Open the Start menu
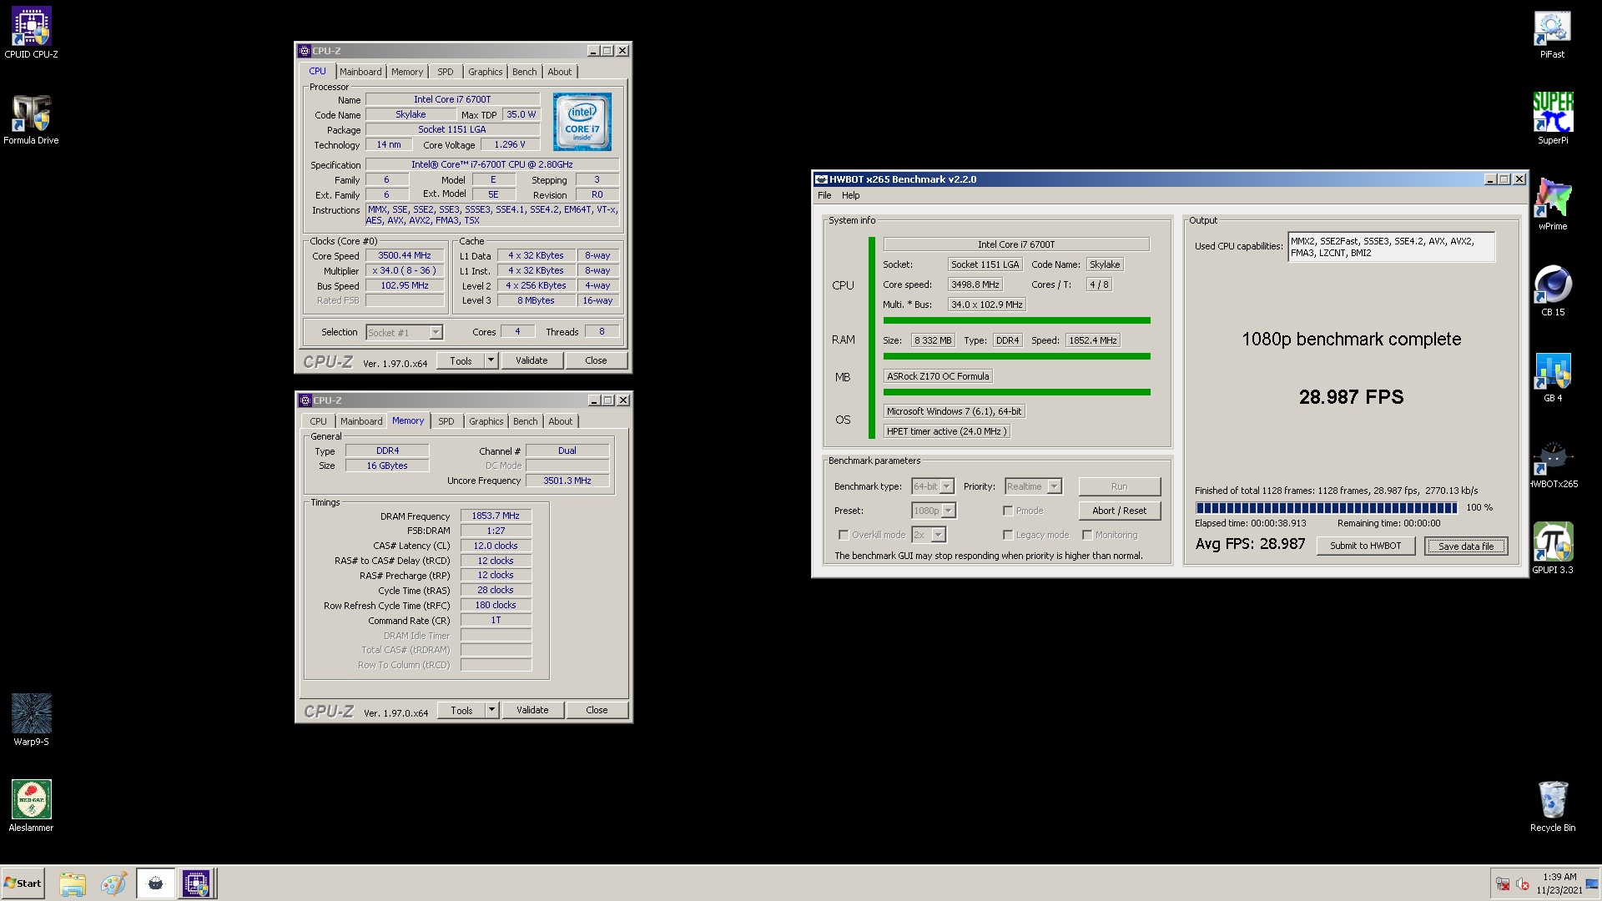The height and width of the screenshot is (901, 1602). (23, 883)
